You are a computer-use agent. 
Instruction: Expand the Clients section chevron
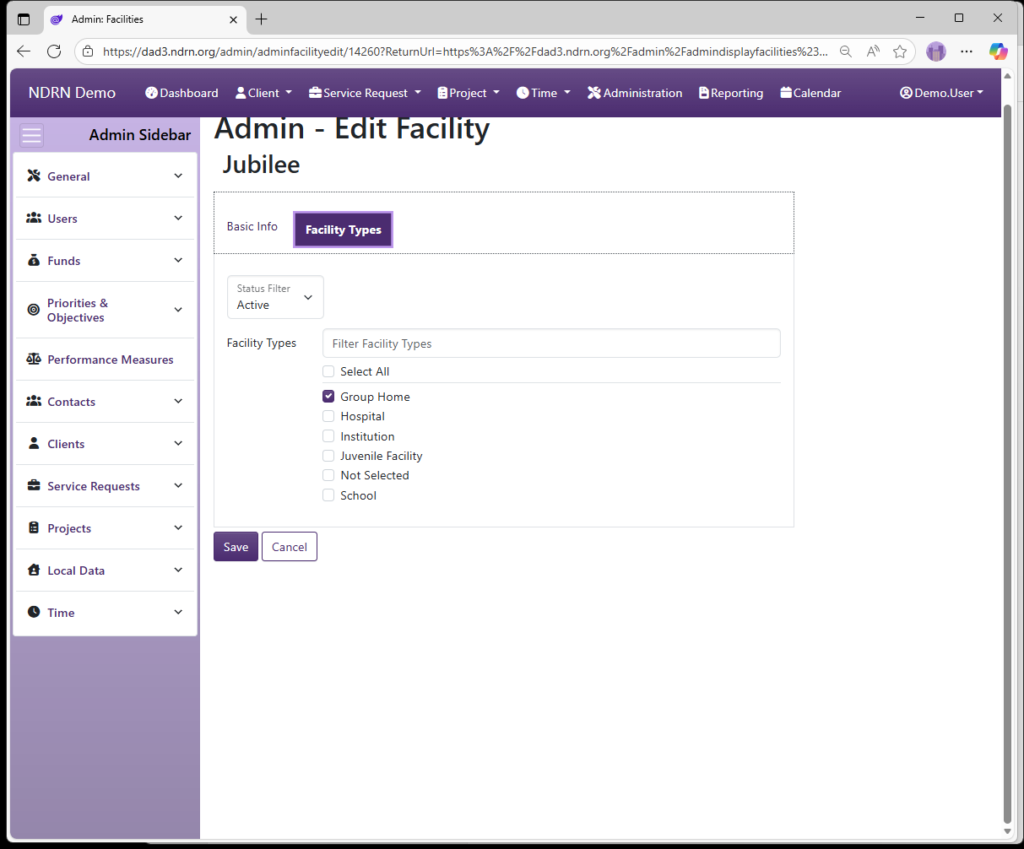pos(178,443)
